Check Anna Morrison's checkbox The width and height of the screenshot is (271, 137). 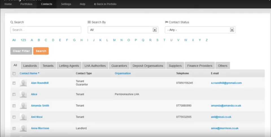pyautogui.click(x=14, y=129)
